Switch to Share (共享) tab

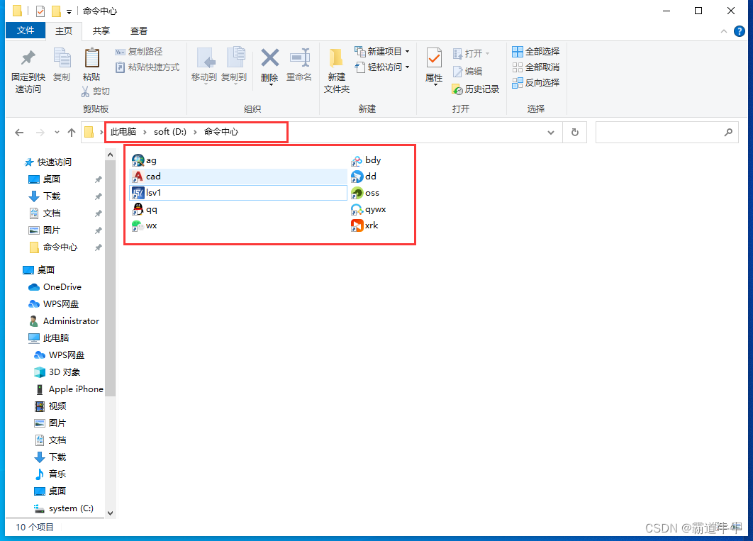point(101,30)
